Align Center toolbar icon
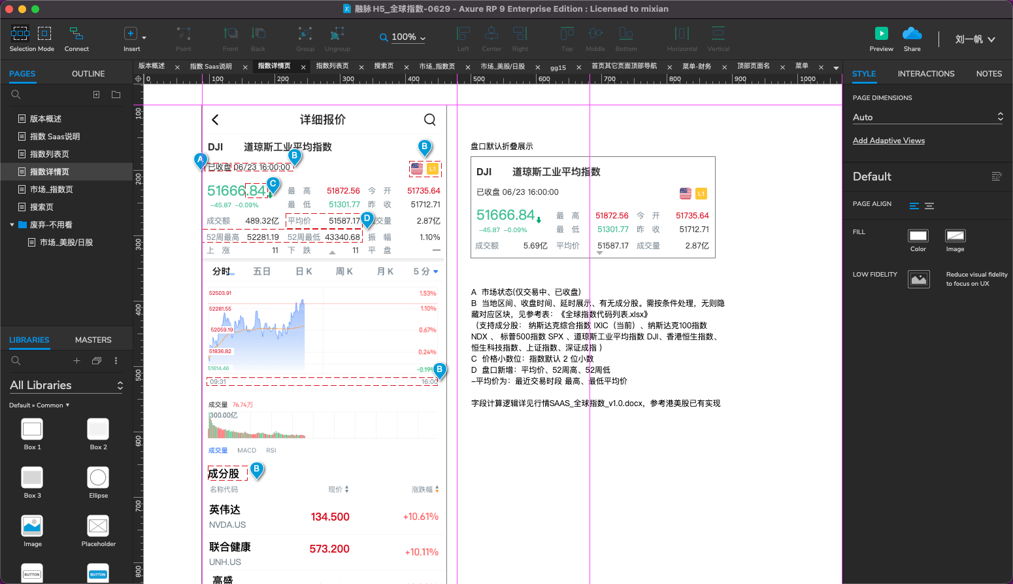1013x584 pixels. click(491, 33)
